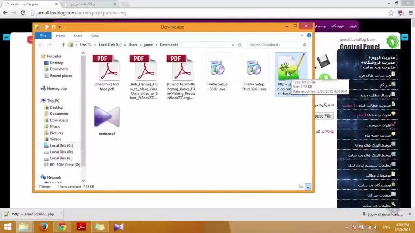Select the (shadimi.ir) fool food.pdf file

click(107, 68)
